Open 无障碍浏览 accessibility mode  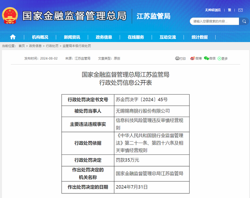pyautogui.click(x=213, y=10)
